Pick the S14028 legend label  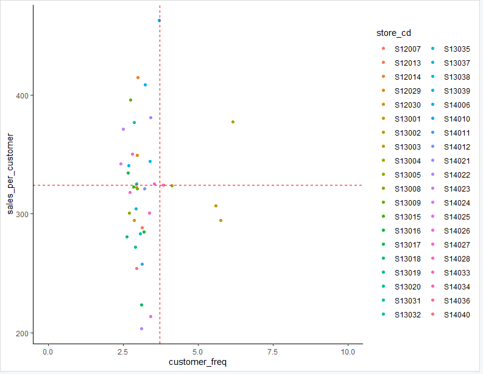457,259
